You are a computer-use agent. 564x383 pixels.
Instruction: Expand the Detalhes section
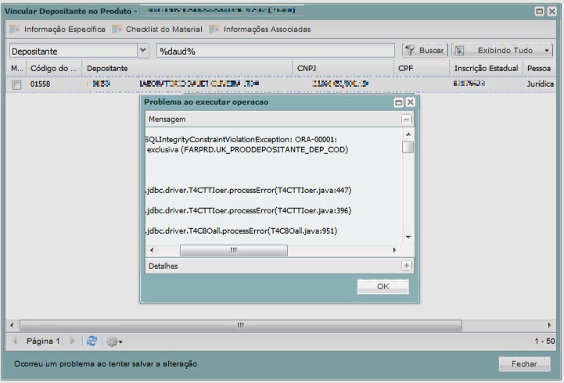[407, 266]
